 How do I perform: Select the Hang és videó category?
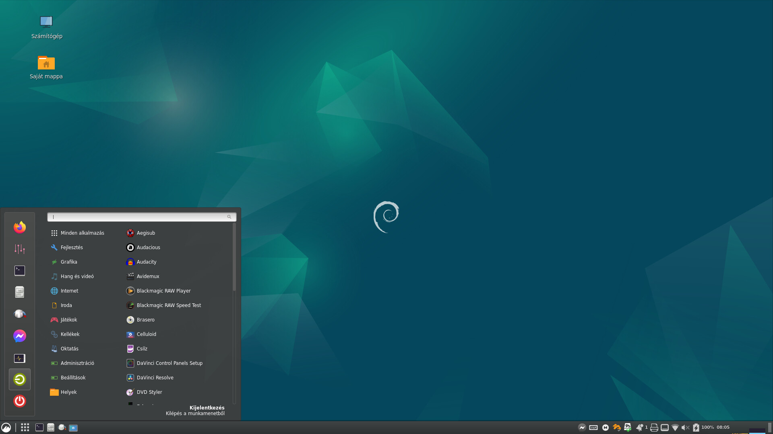coord(77,276)
